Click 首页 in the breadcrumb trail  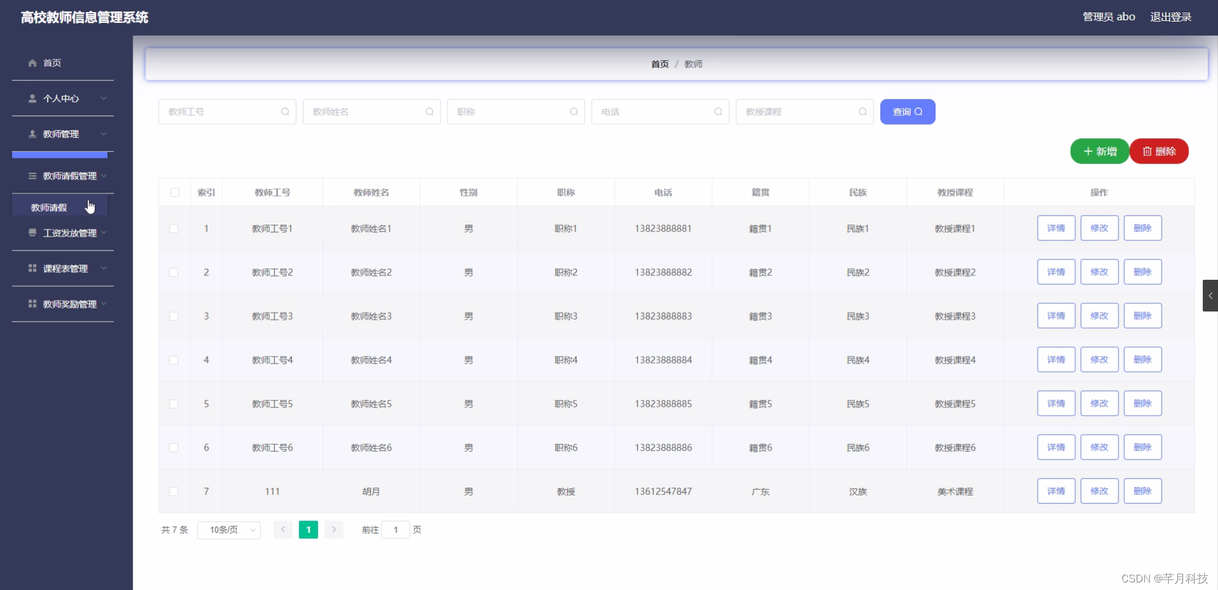(x=659, y=63)
